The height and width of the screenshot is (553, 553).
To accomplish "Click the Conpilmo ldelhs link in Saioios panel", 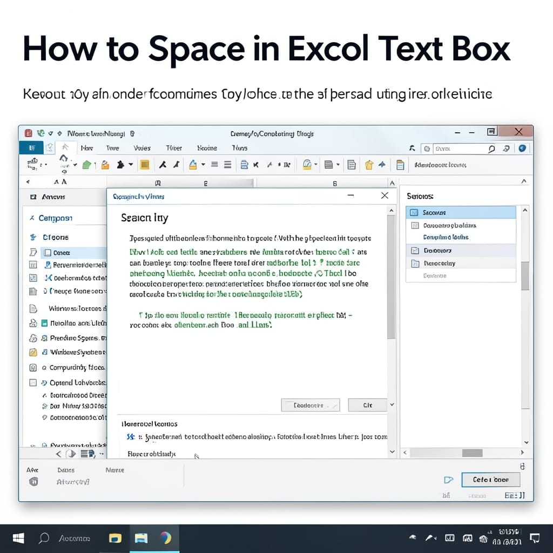I will coord(446,238).
